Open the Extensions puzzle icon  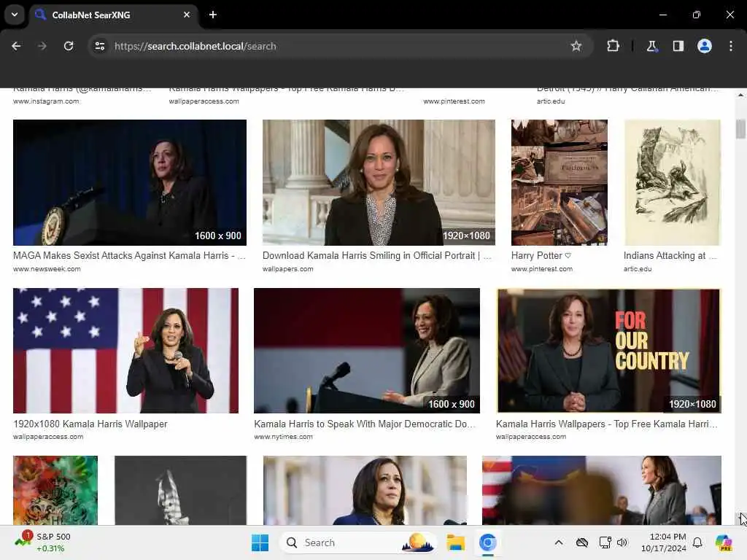click(613, 46)
